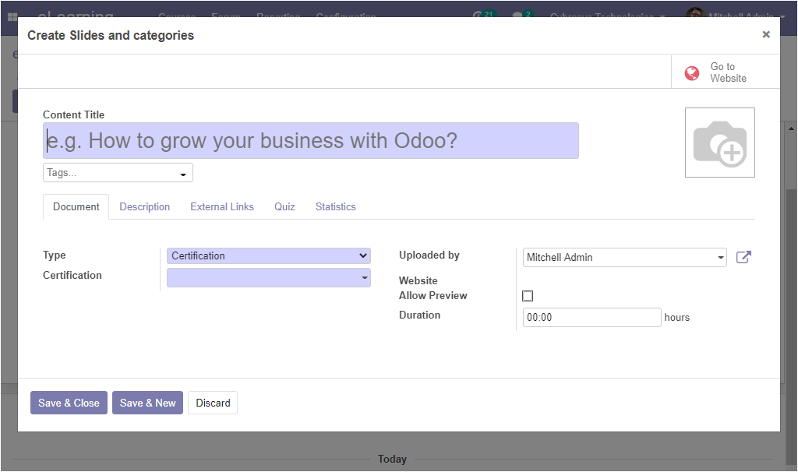The width and height of the screenshot is (798, 472).
Task: Click the Go to Website button text
Action: coord(729,72)
